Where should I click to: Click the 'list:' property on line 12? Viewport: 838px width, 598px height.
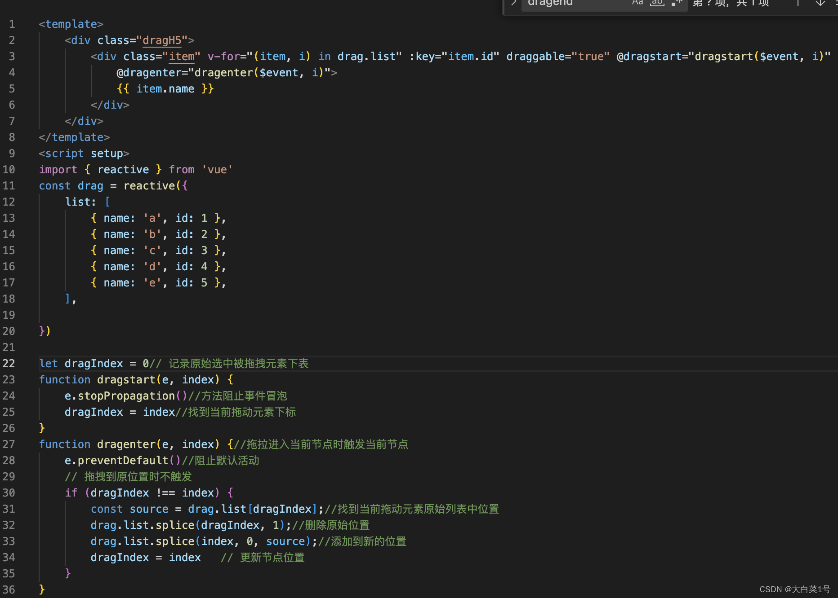[x=80, y=202]
